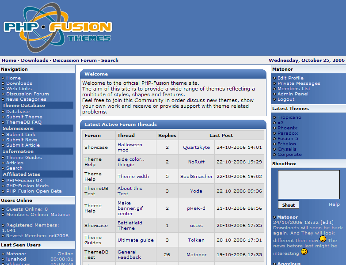Open Search in the top navigation bar
This screenshot has width=346, height=265.
click(110, 61)
